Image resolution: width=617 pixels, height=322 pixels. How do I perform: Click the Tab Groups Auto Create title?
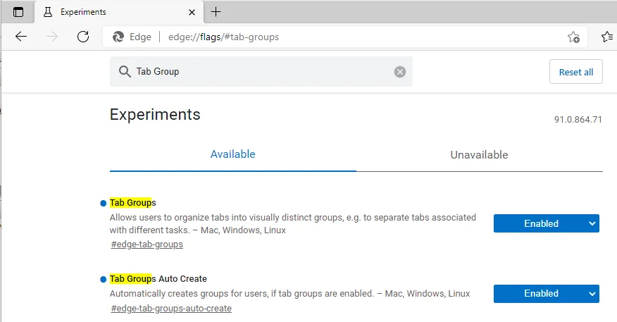coord(158,279)
